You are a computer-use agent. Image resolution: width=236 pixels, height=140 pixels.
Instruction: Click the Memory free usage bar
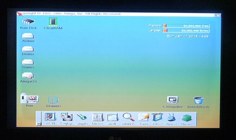pos(186,26)
